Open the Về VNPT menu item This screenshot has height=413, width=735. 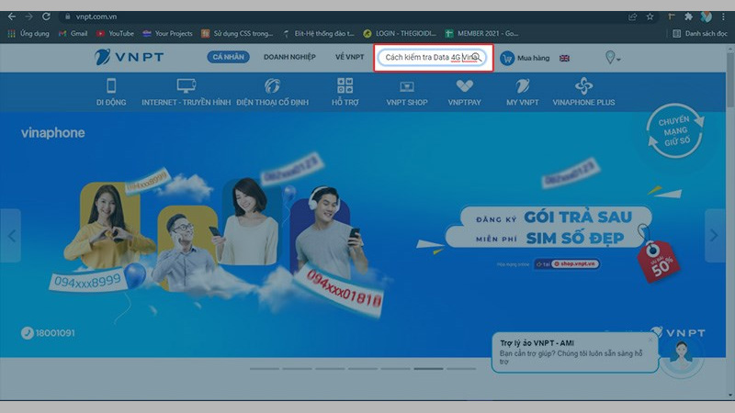pyautogui.click(x=349, y=57)
